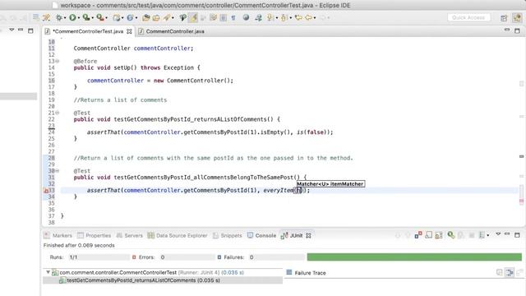Click the External Tools run icon

click(x=100, y=17)
